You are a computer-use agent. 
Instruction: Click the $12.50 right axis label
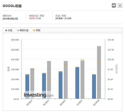point(111,50)
